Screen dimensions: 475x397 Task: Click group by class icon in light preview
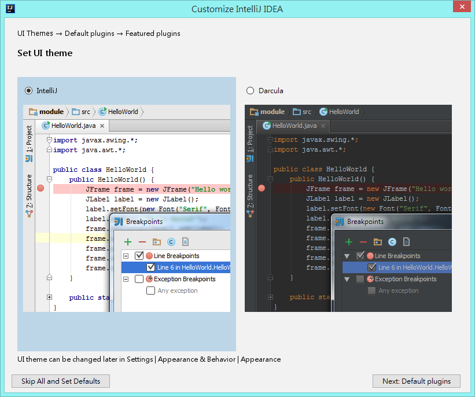(171, 242)
